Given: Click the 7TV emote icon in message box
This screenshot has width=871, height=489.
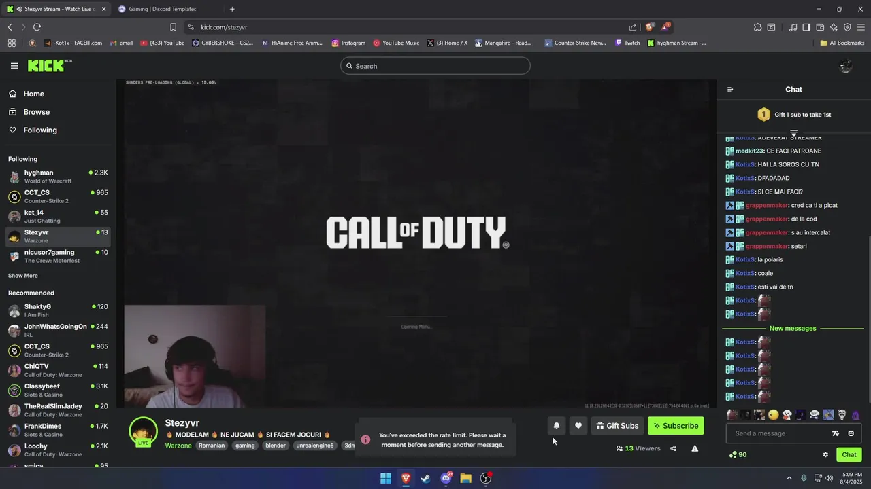Looking at the screenshot, I should [836, 433].
